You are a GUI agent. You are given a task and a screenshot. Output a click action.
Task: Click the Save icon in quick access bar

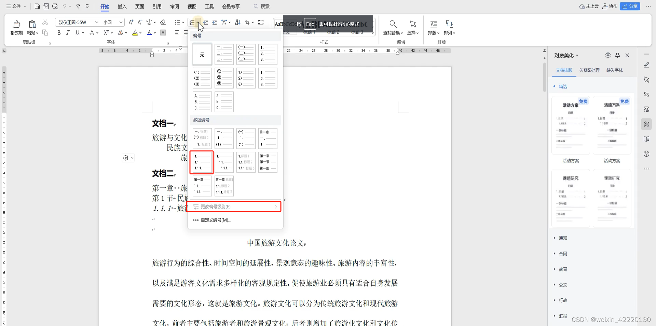pyautogui.click(x=37, y=6)
